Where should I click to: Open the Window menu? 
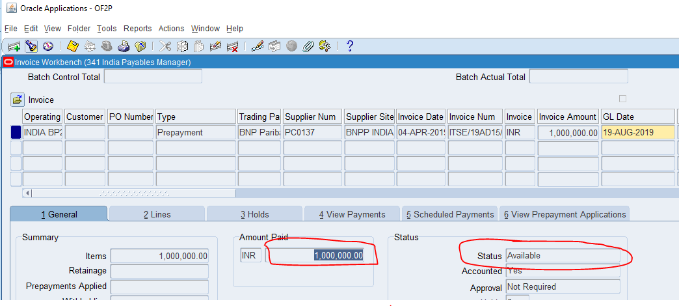point(206,29)
